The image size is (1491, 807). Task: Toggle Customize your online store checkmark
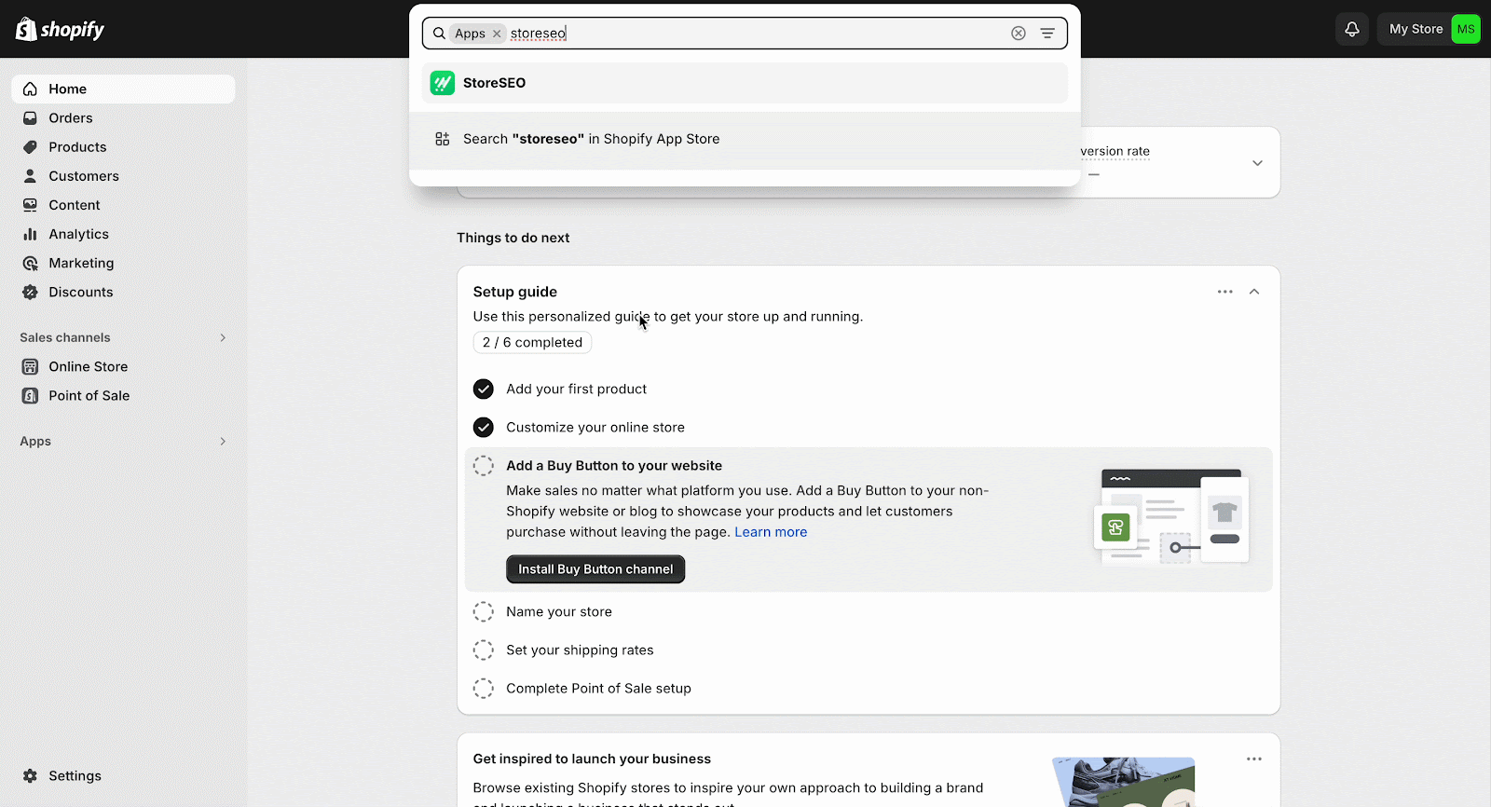click(484, 427)
